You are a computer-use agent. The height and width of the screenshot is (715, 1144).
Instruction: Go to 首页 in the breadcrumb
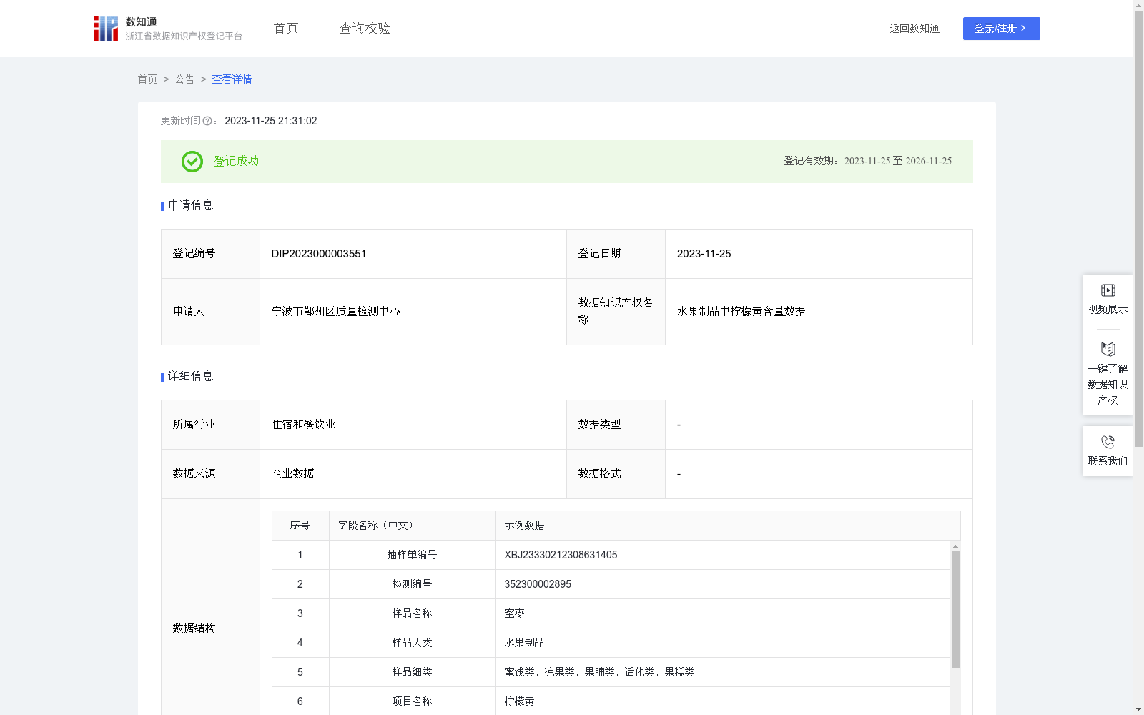[147, 79]
